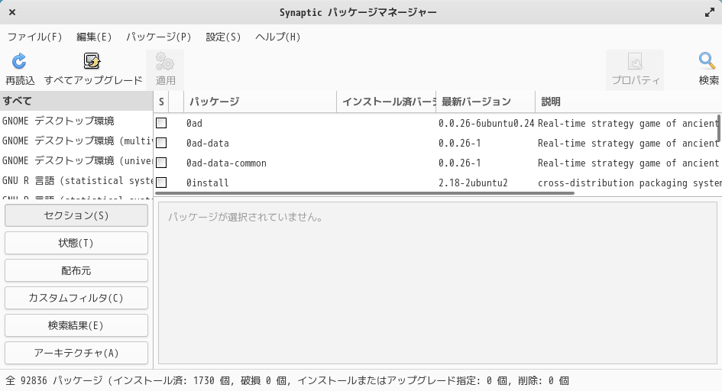
Task: Select GNU R 言語 (statistical system) category
Action: [76, 180]
